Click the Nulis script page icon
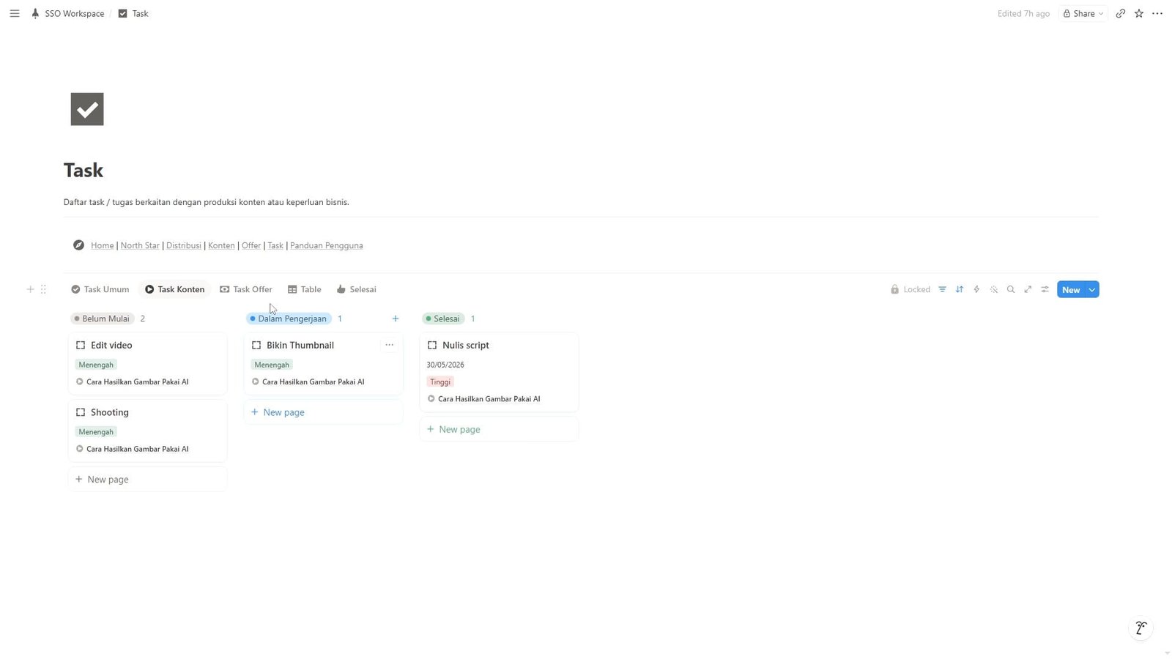This screenshot has width=1172, height=659. (x=432, y=345)
